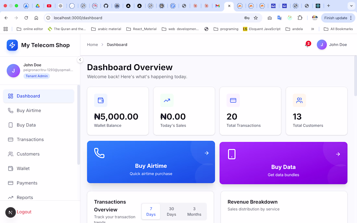This screenshot has width=357, height=223.
Task: Click the Logout link
Action: point(24,212)
